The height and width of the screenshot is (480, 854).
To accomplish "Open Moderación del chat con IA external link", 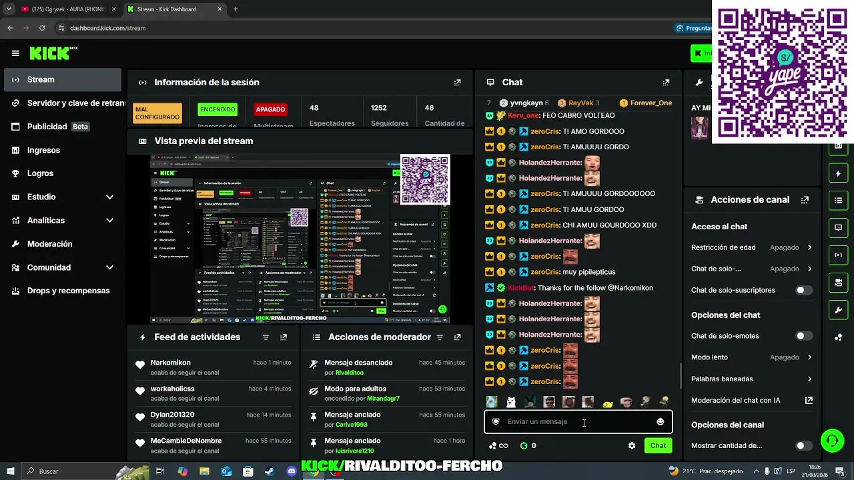I will (x=809, y=401).
